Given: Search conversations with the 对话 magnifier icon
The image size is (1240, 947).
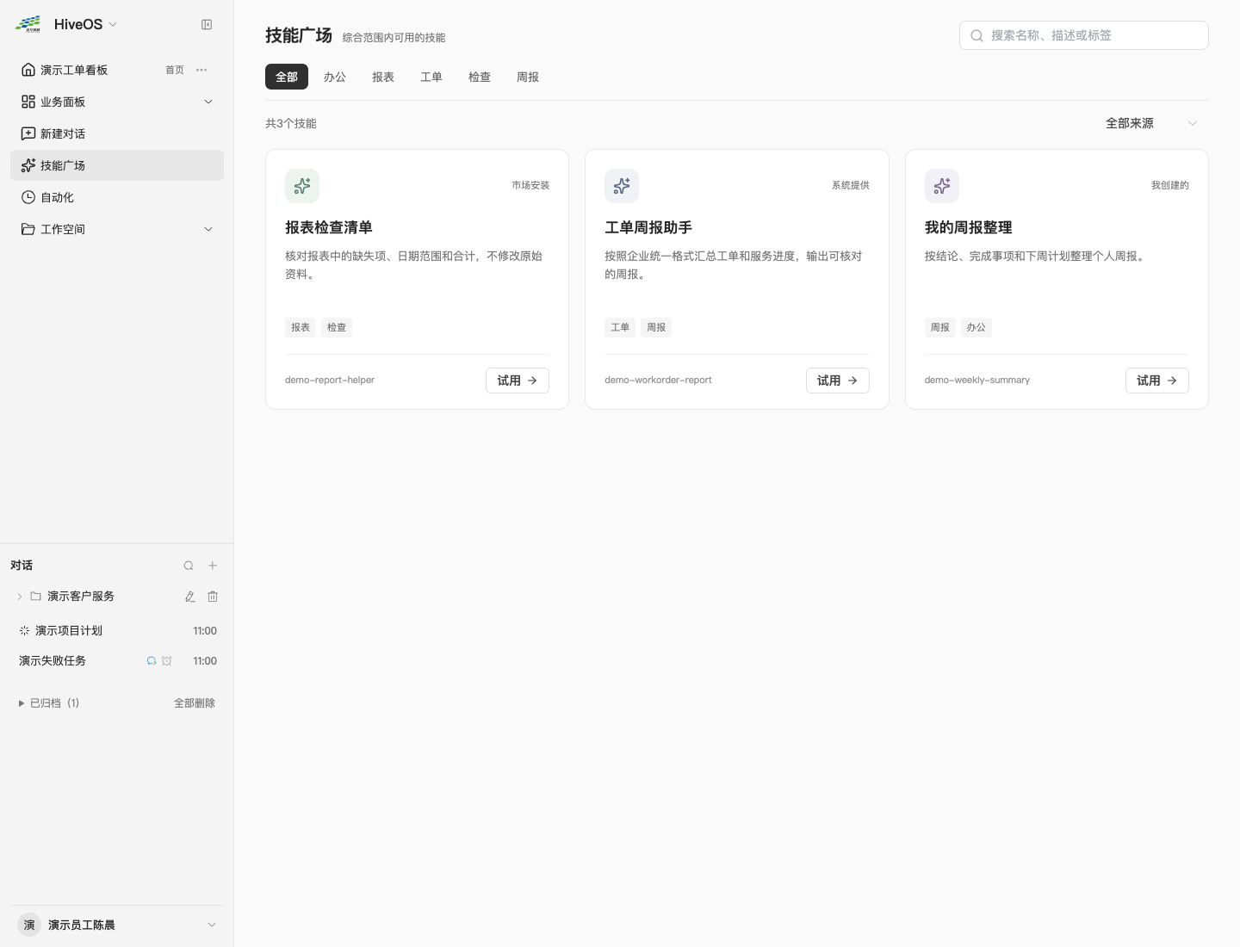Looking at the screenshot, I should click(x=189, y=566).
